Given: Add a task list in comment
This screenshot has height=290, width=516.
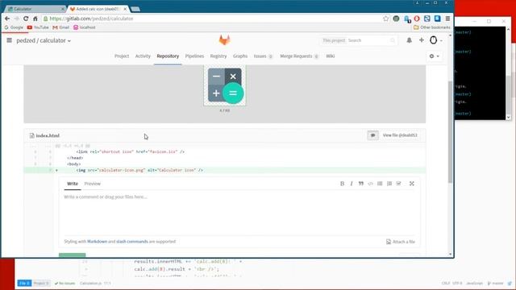Looking at the screenshot, I should click(x=398, y=184).
